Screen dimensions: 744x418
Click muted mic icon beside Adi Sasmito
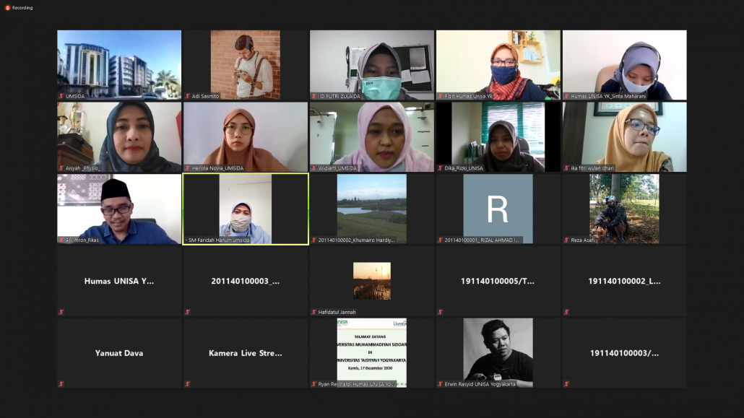pyautogui.click(x=187, y=96)
